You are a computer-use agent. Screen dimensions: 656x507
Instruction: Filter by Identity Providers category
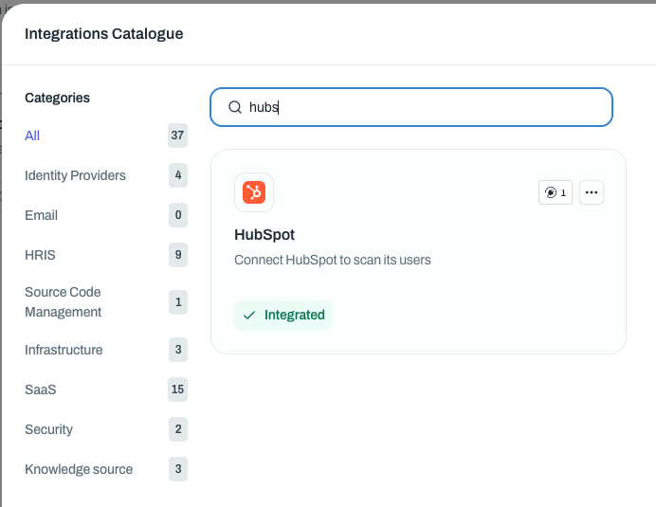(x=75, y=175)
